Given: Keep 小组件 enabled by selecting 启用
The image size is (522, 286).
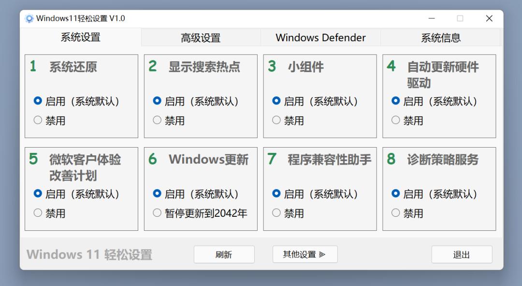Looking at the screenshot, I should [276, 101].
